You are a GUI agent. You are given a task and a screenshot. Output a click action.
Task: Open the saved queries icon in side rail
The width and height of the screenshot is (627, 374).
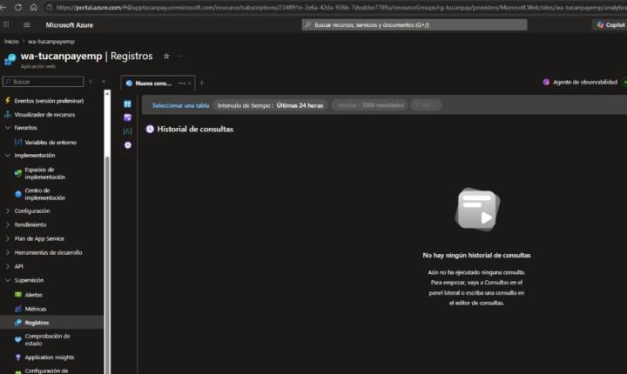127,117
